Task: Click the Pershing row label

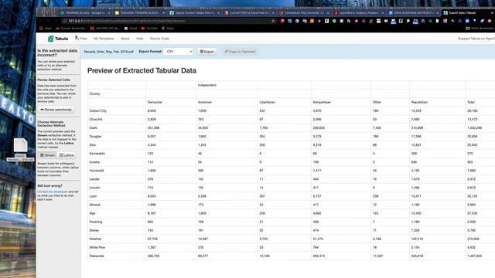Action: coord(96,222)
